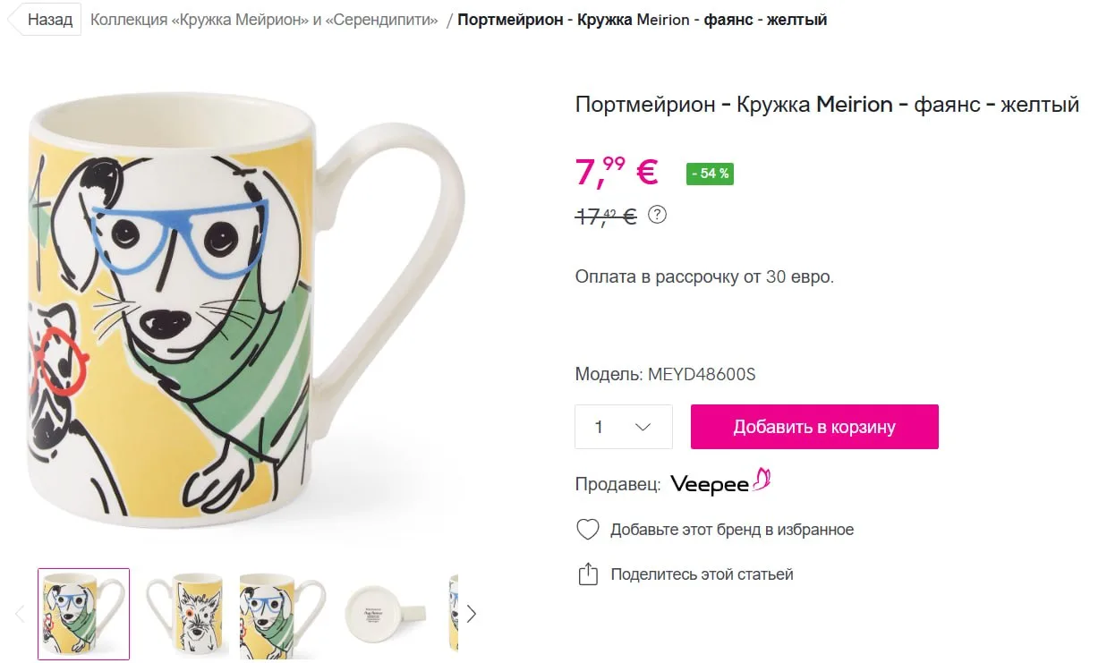This screenshot has width=1107, height=663.
Task: Select the mug bottom stamp thumbnail
Action: (384, 614)
